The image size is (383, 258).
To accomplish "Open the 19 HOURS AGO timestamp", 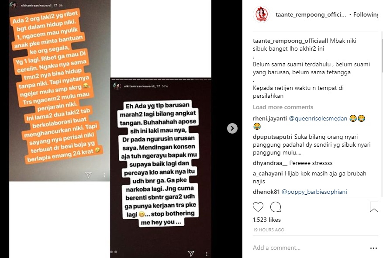I will point(269,230).
